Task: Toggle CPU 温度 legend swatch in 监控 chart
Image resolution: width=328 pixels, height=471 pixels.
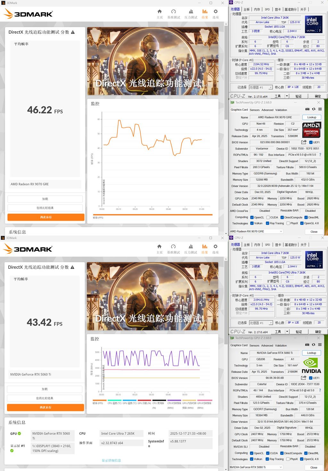Action: [114, 400]
